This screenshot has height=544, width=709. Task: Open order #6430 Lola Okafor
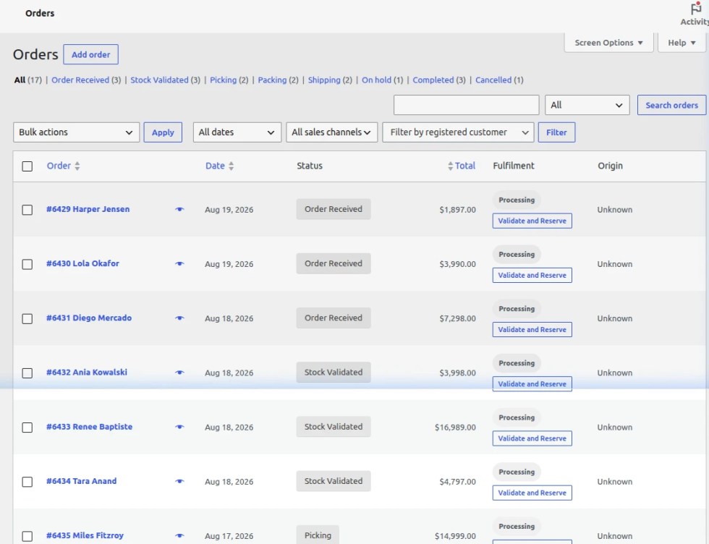pos(82,263)
